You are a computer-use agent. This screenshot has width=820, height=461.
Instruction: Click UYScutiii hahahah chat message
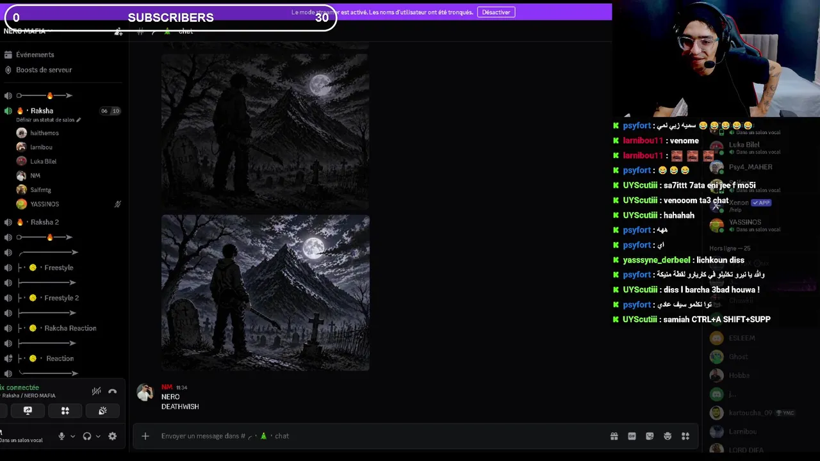pos(659,215)
